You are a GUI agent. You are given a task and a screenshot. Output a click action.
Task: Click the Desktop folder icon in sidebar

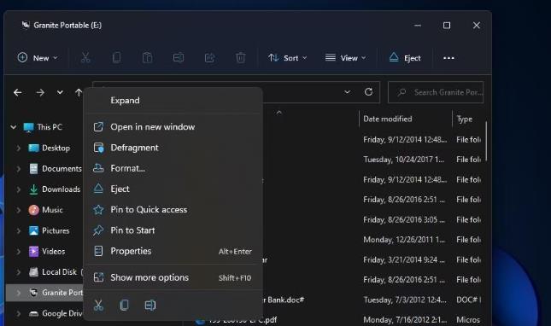(33, 148)
